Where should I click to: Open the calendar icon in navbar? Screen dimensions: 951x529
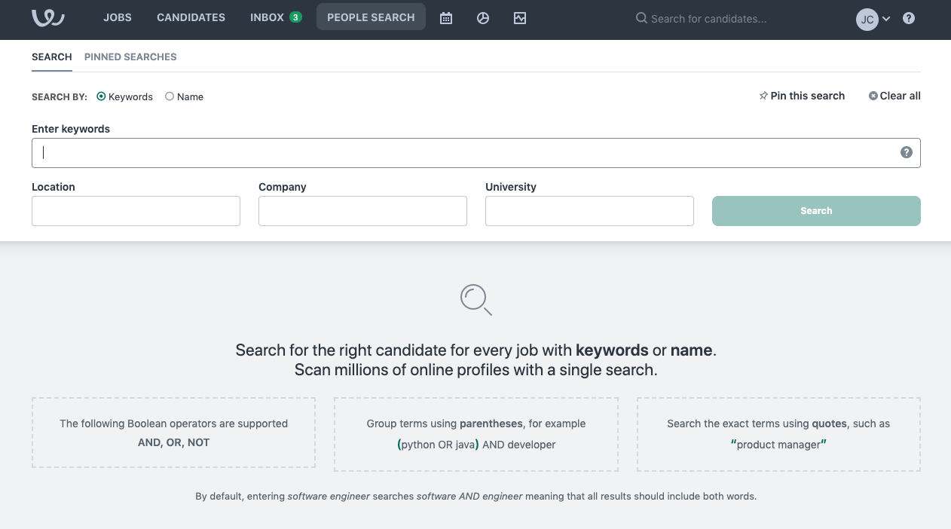[x=446, y=18]
